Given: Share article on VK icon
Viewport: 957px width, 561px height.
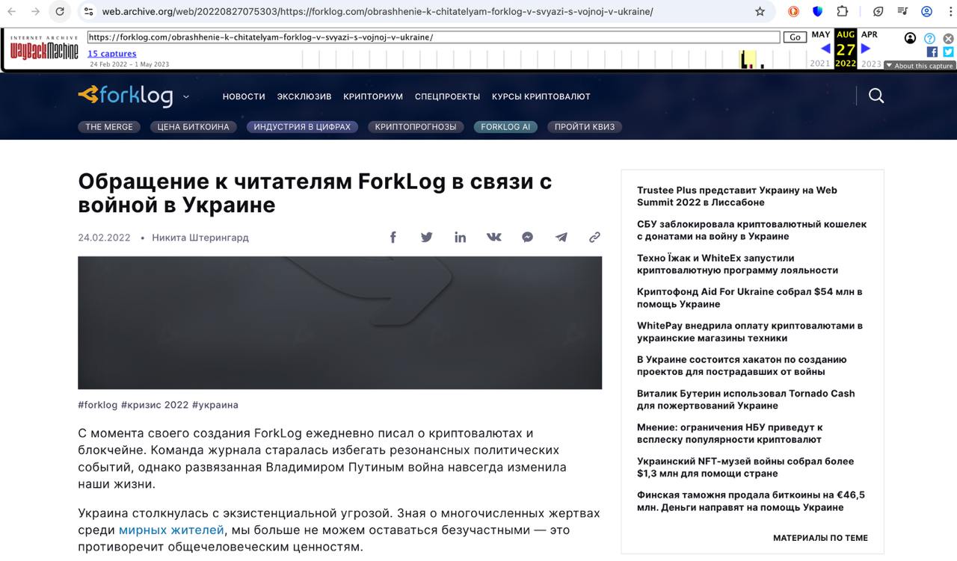Looking at the screenshot, I should 493,237.
